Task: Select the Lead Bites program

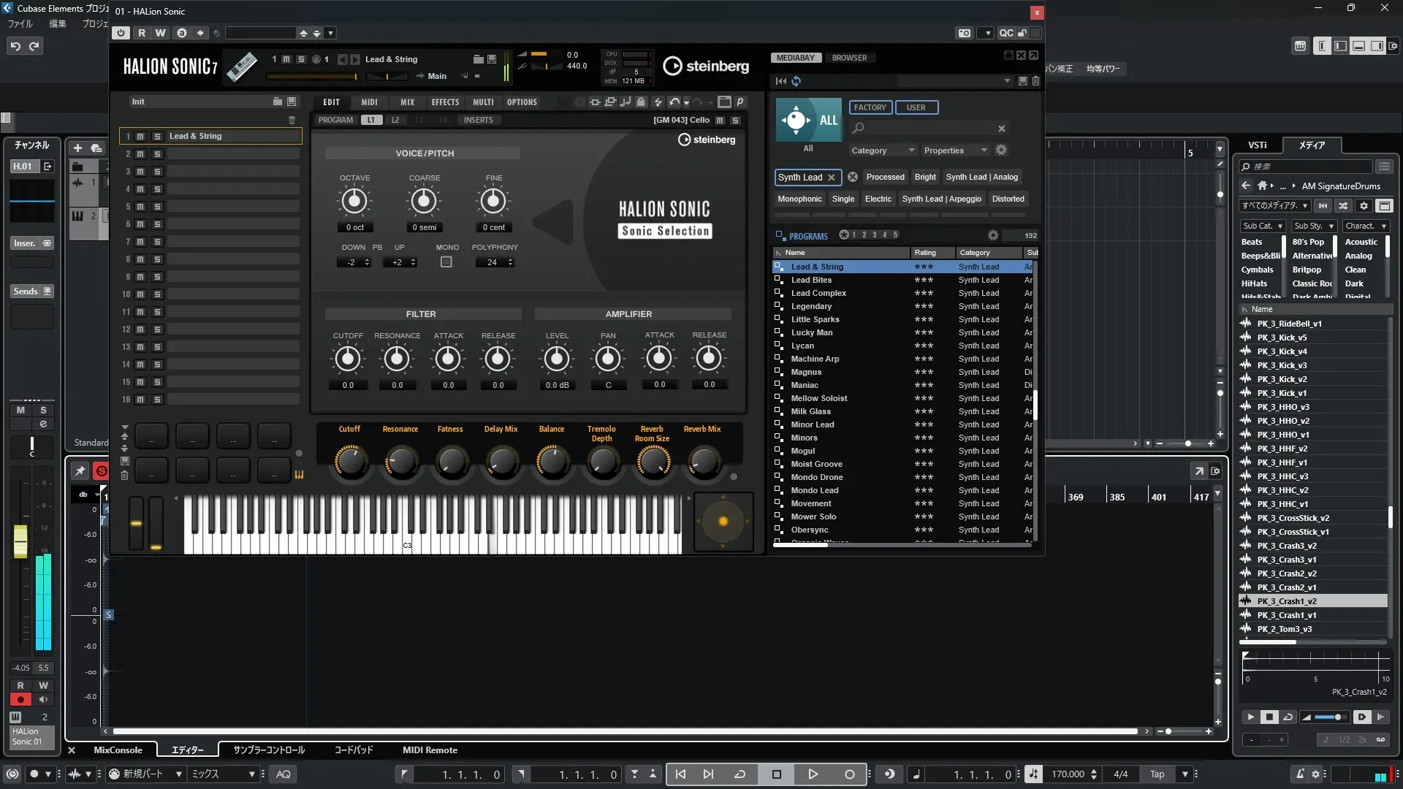Action: [x=811, y=280]
